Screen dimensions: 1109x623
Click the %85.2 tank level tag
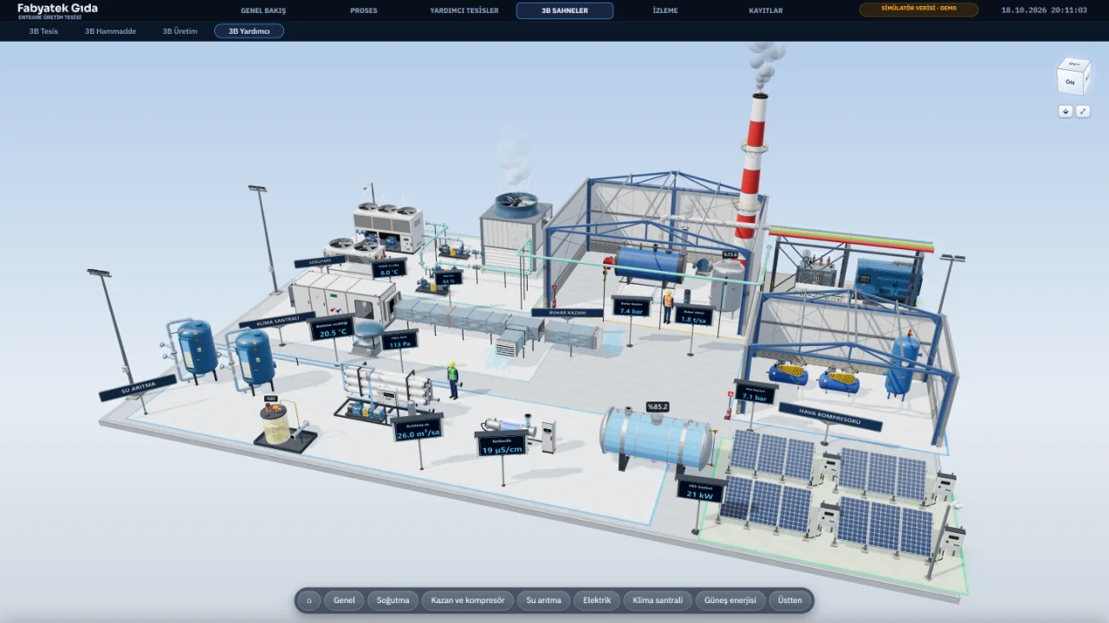coord(658,407)
